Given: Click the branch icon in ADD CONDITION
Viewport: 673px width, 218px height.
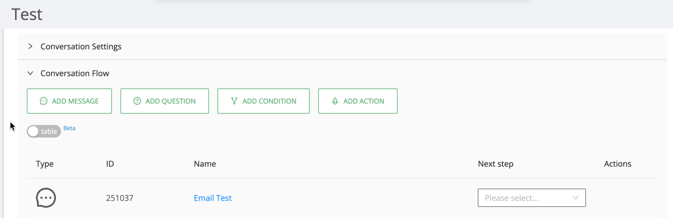Looking at the screenshot, I should pyautogui.click(x=234, y=101).
